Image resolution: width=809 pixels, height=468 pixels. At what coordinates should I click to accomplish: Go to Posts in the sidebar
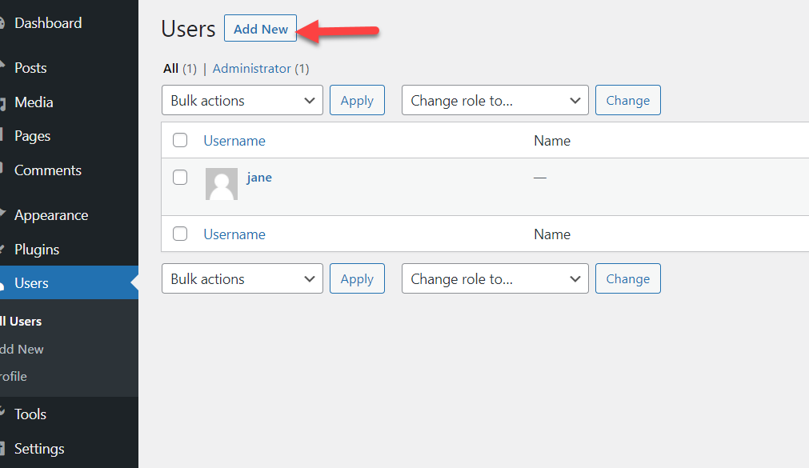click(30, 67)
